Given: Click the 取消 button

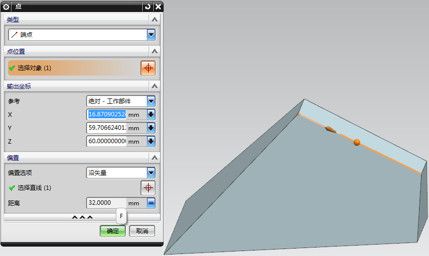Looking at the screenshot, I should click(142, 231).
